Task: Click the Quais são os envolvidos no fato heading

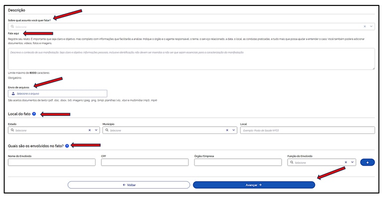Action: pos(36,146)
